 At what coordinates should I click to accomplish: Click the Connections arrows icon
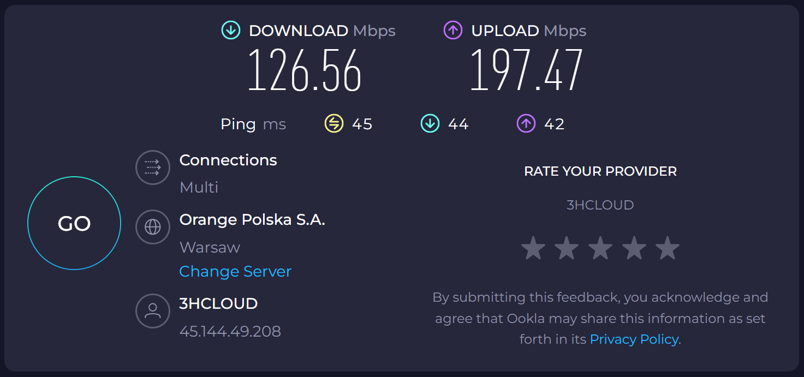coord(153,167)
